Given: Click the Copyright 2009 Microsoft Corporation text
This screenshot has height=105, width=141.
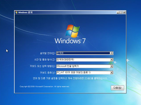Looking at the screenshot, I should pyautogui.click(x=45, y=86).
